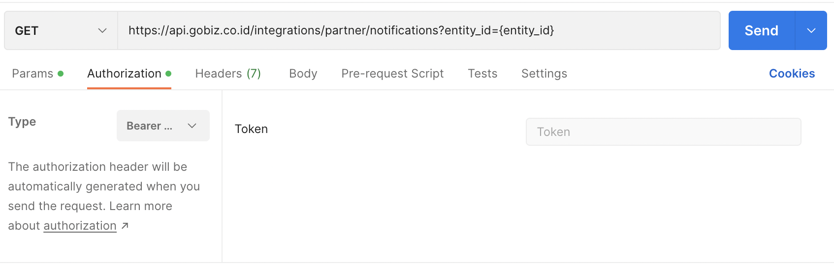Open the Settings tab
This screenshot has width=834, height=265.
click(x=544, y=74)
